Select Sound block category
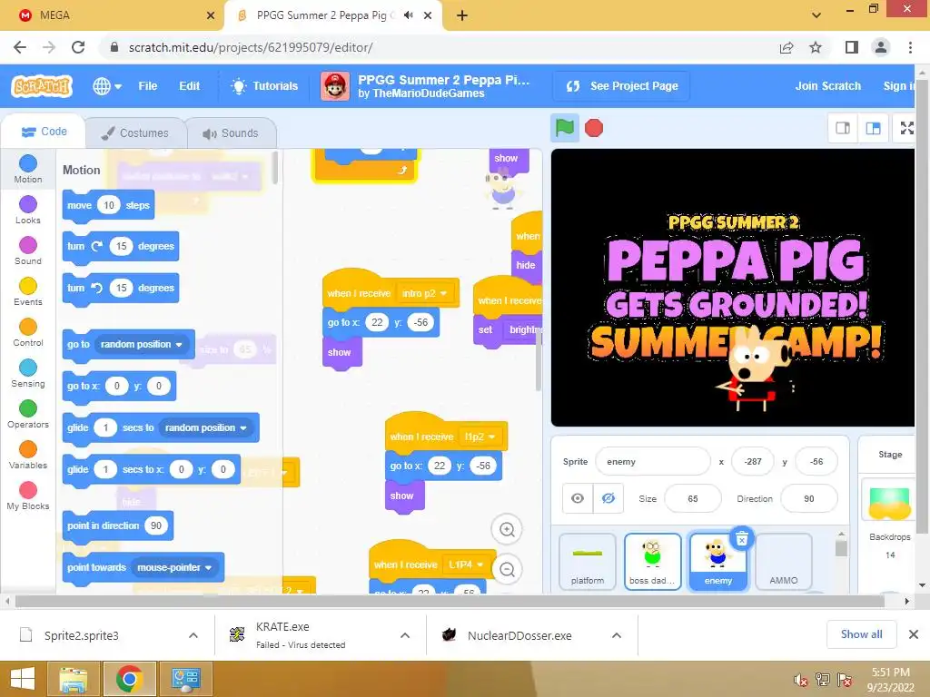 coord(28,250)
